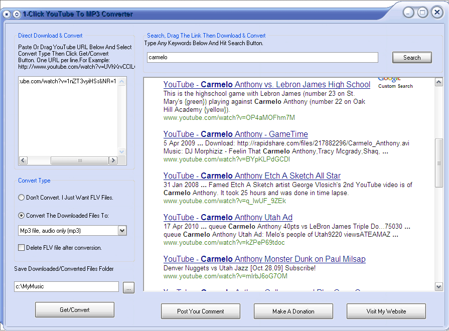Click the Make A Donation button
This screenshot has width=449, height=331.
(293, 311)
